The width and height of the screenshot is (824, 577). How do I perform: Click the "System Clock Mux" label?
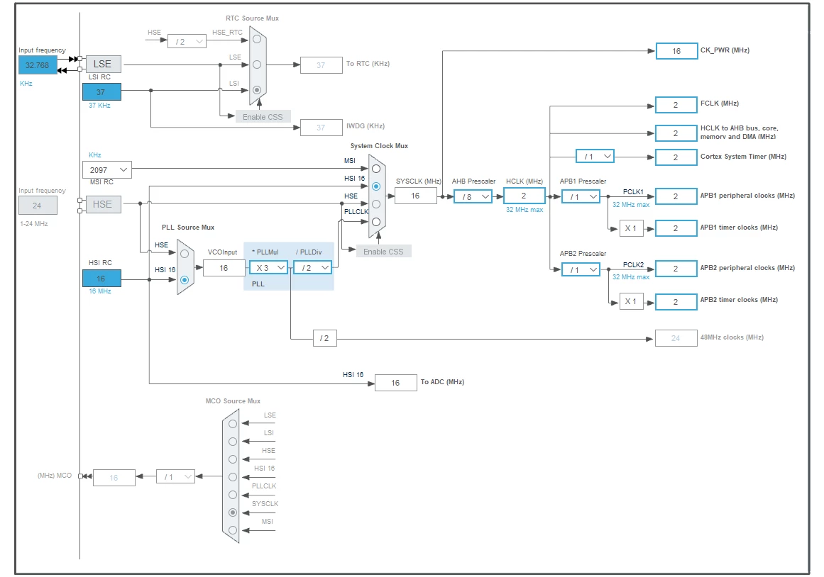[380, 146]
